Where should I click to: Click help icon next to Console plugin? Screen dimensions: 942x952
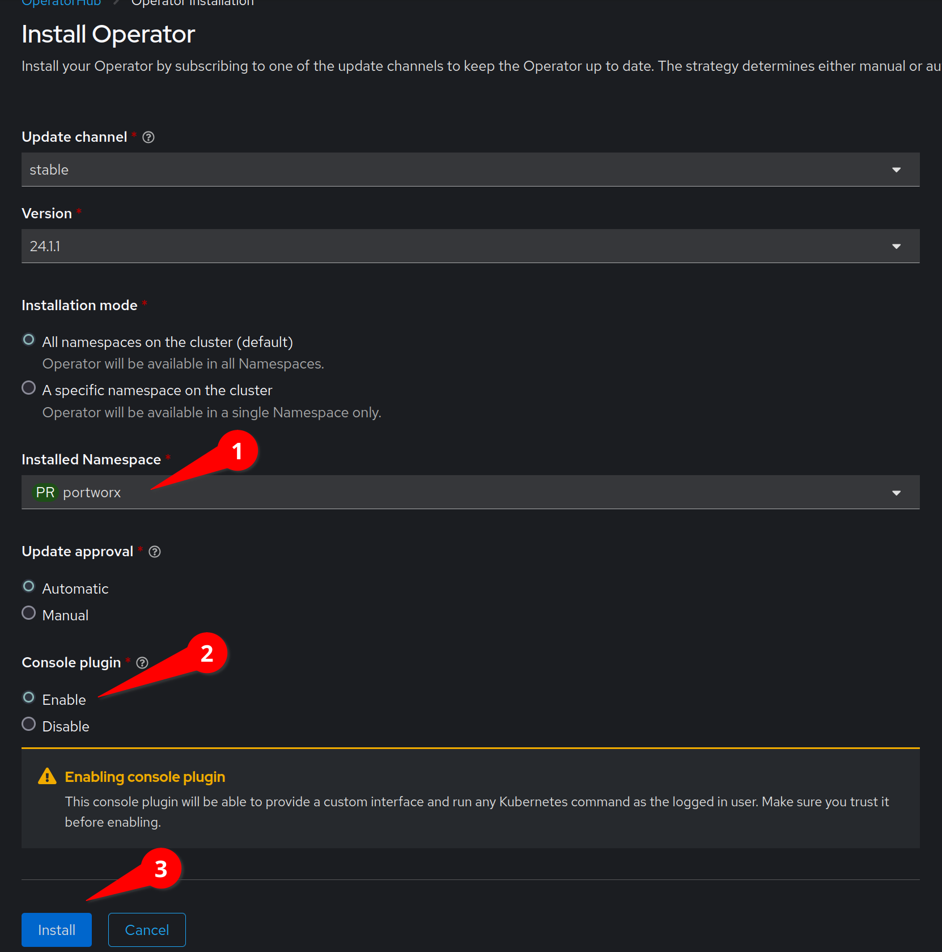(x=142, y=663)
